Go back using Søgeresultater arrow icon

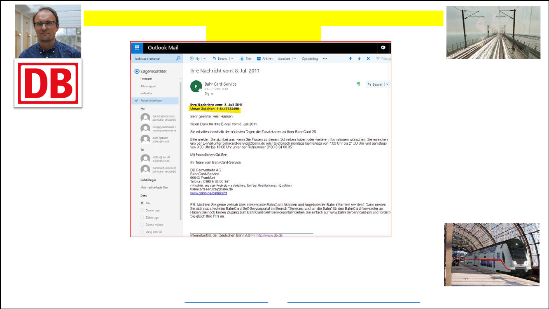(x=137, y=71)
